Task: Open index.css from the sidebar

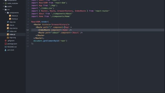Action: point(13,31)
